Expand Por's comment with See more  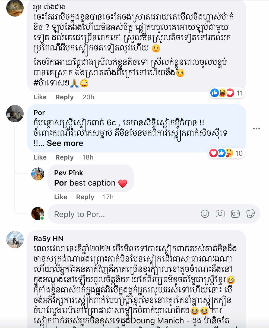click(65, 143)
